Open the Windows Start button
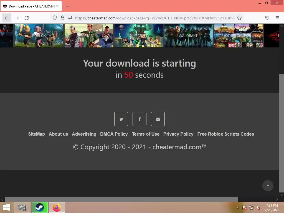The image size is (284, 213). (7, 207)
